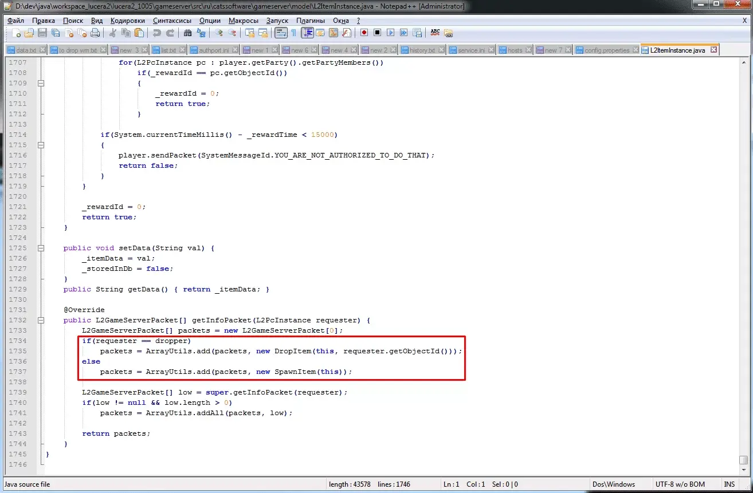The image size is (753, 493).
Task: Click the Dos\Windows line ending in the status bar
Action: [x=613, y=484]
